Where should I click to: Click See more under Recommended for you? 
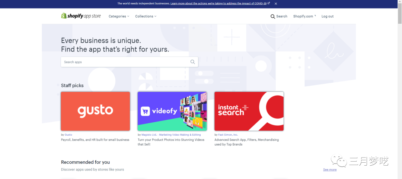coord(330,170)
